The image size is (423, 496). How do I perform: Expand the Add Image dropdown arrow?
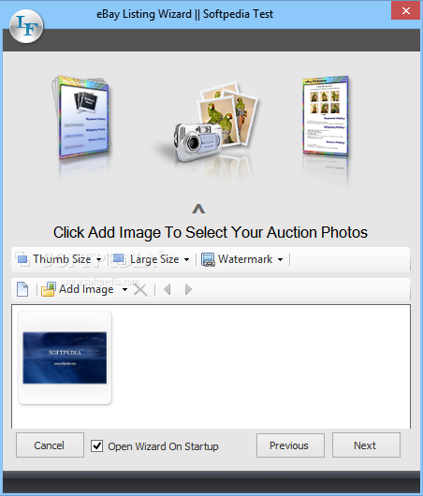tap(125, 289)
